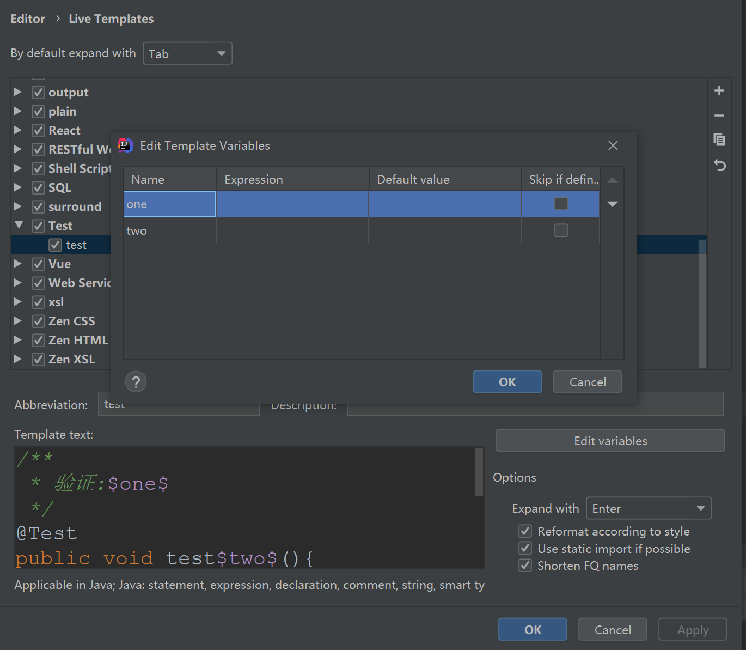Expand the xsl group in tree
746x650 pixels.
coord(18,302)
